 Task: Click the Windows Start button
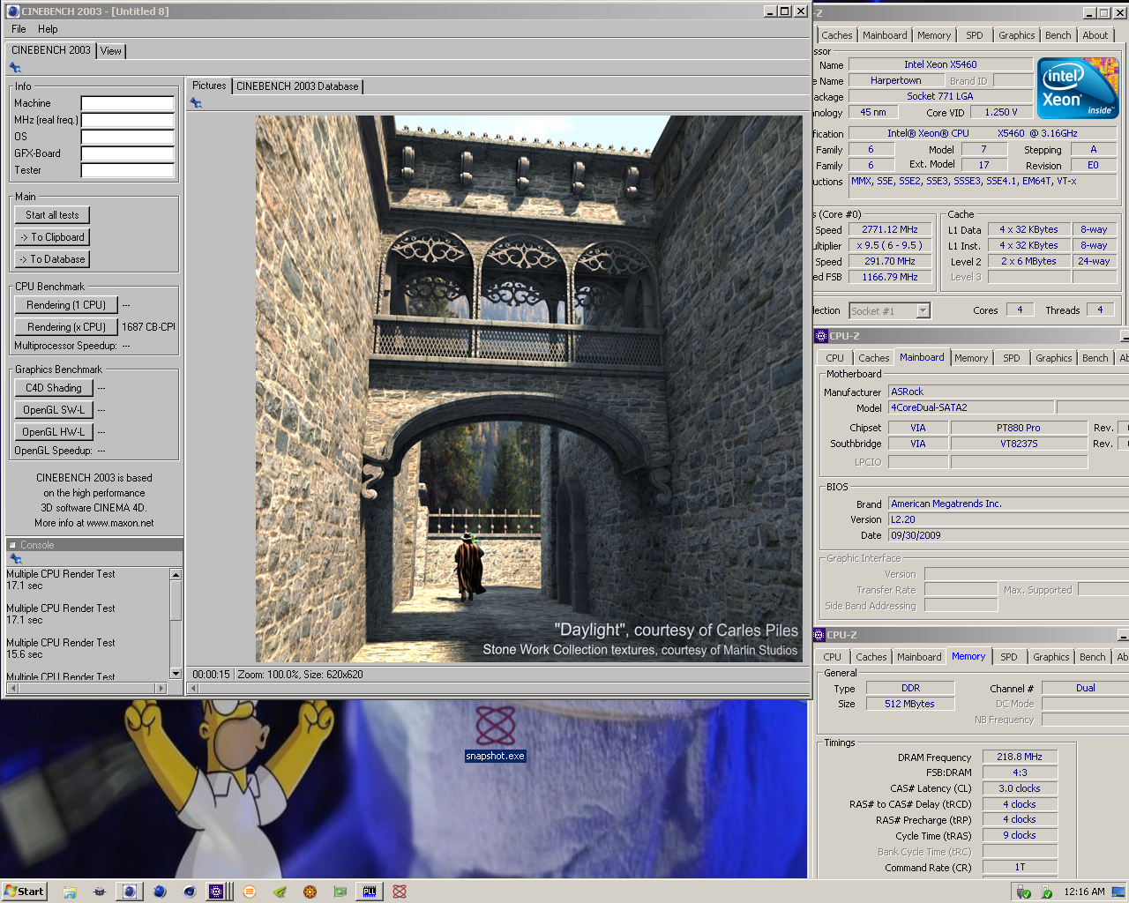click(24, 892)
